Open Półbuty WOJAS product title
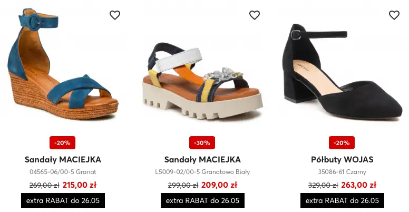Screen dimensions: 409x212 342,159
